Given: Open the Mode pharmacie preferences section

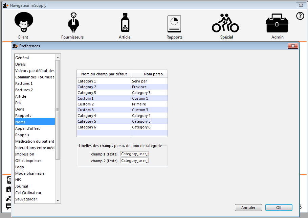Looking at the screenshot, I should pyautogui.click(x=35, y=173).
